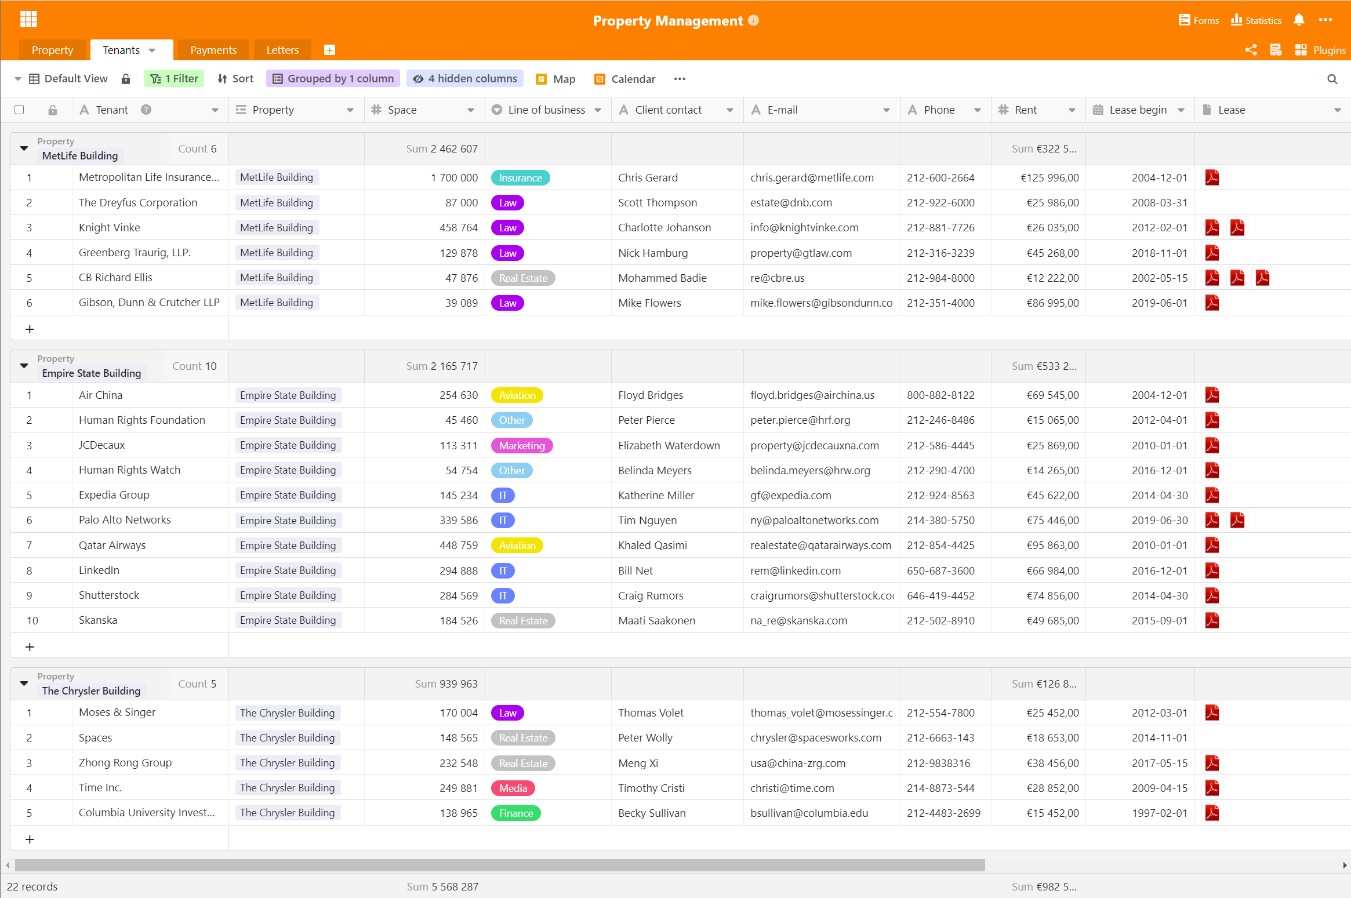Click the Sort button
Viewport: 1351px width, 898px height.
point(235,79)
